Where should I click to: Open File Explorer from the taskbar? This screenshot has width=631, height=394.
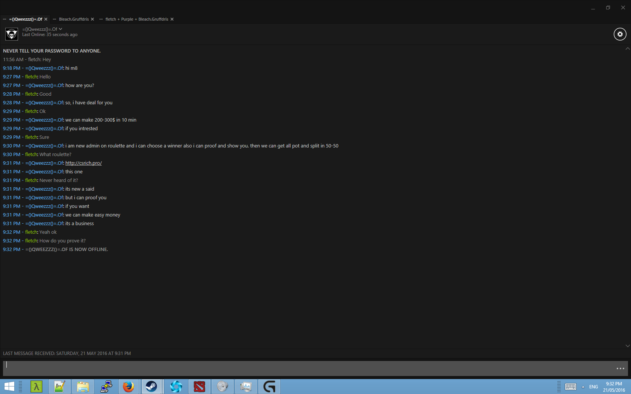(83, 386)
